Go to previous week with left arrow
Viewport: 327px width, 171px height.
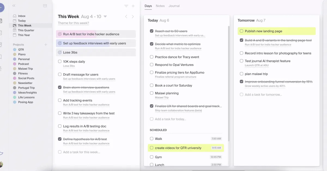click(x=126, y=17)
